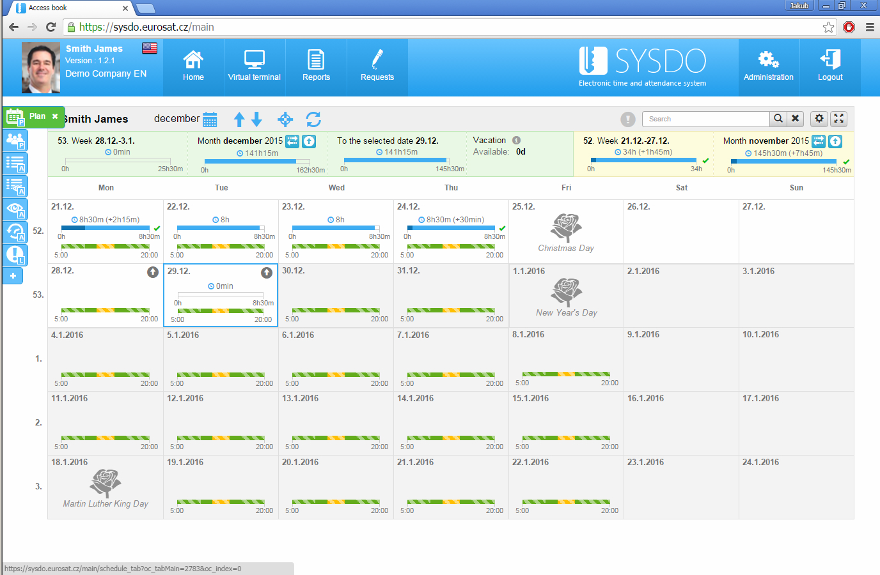Select the group planning icon in the sidebar
Image resolution: width=880 pixels, height=575 pixels.
14,140
